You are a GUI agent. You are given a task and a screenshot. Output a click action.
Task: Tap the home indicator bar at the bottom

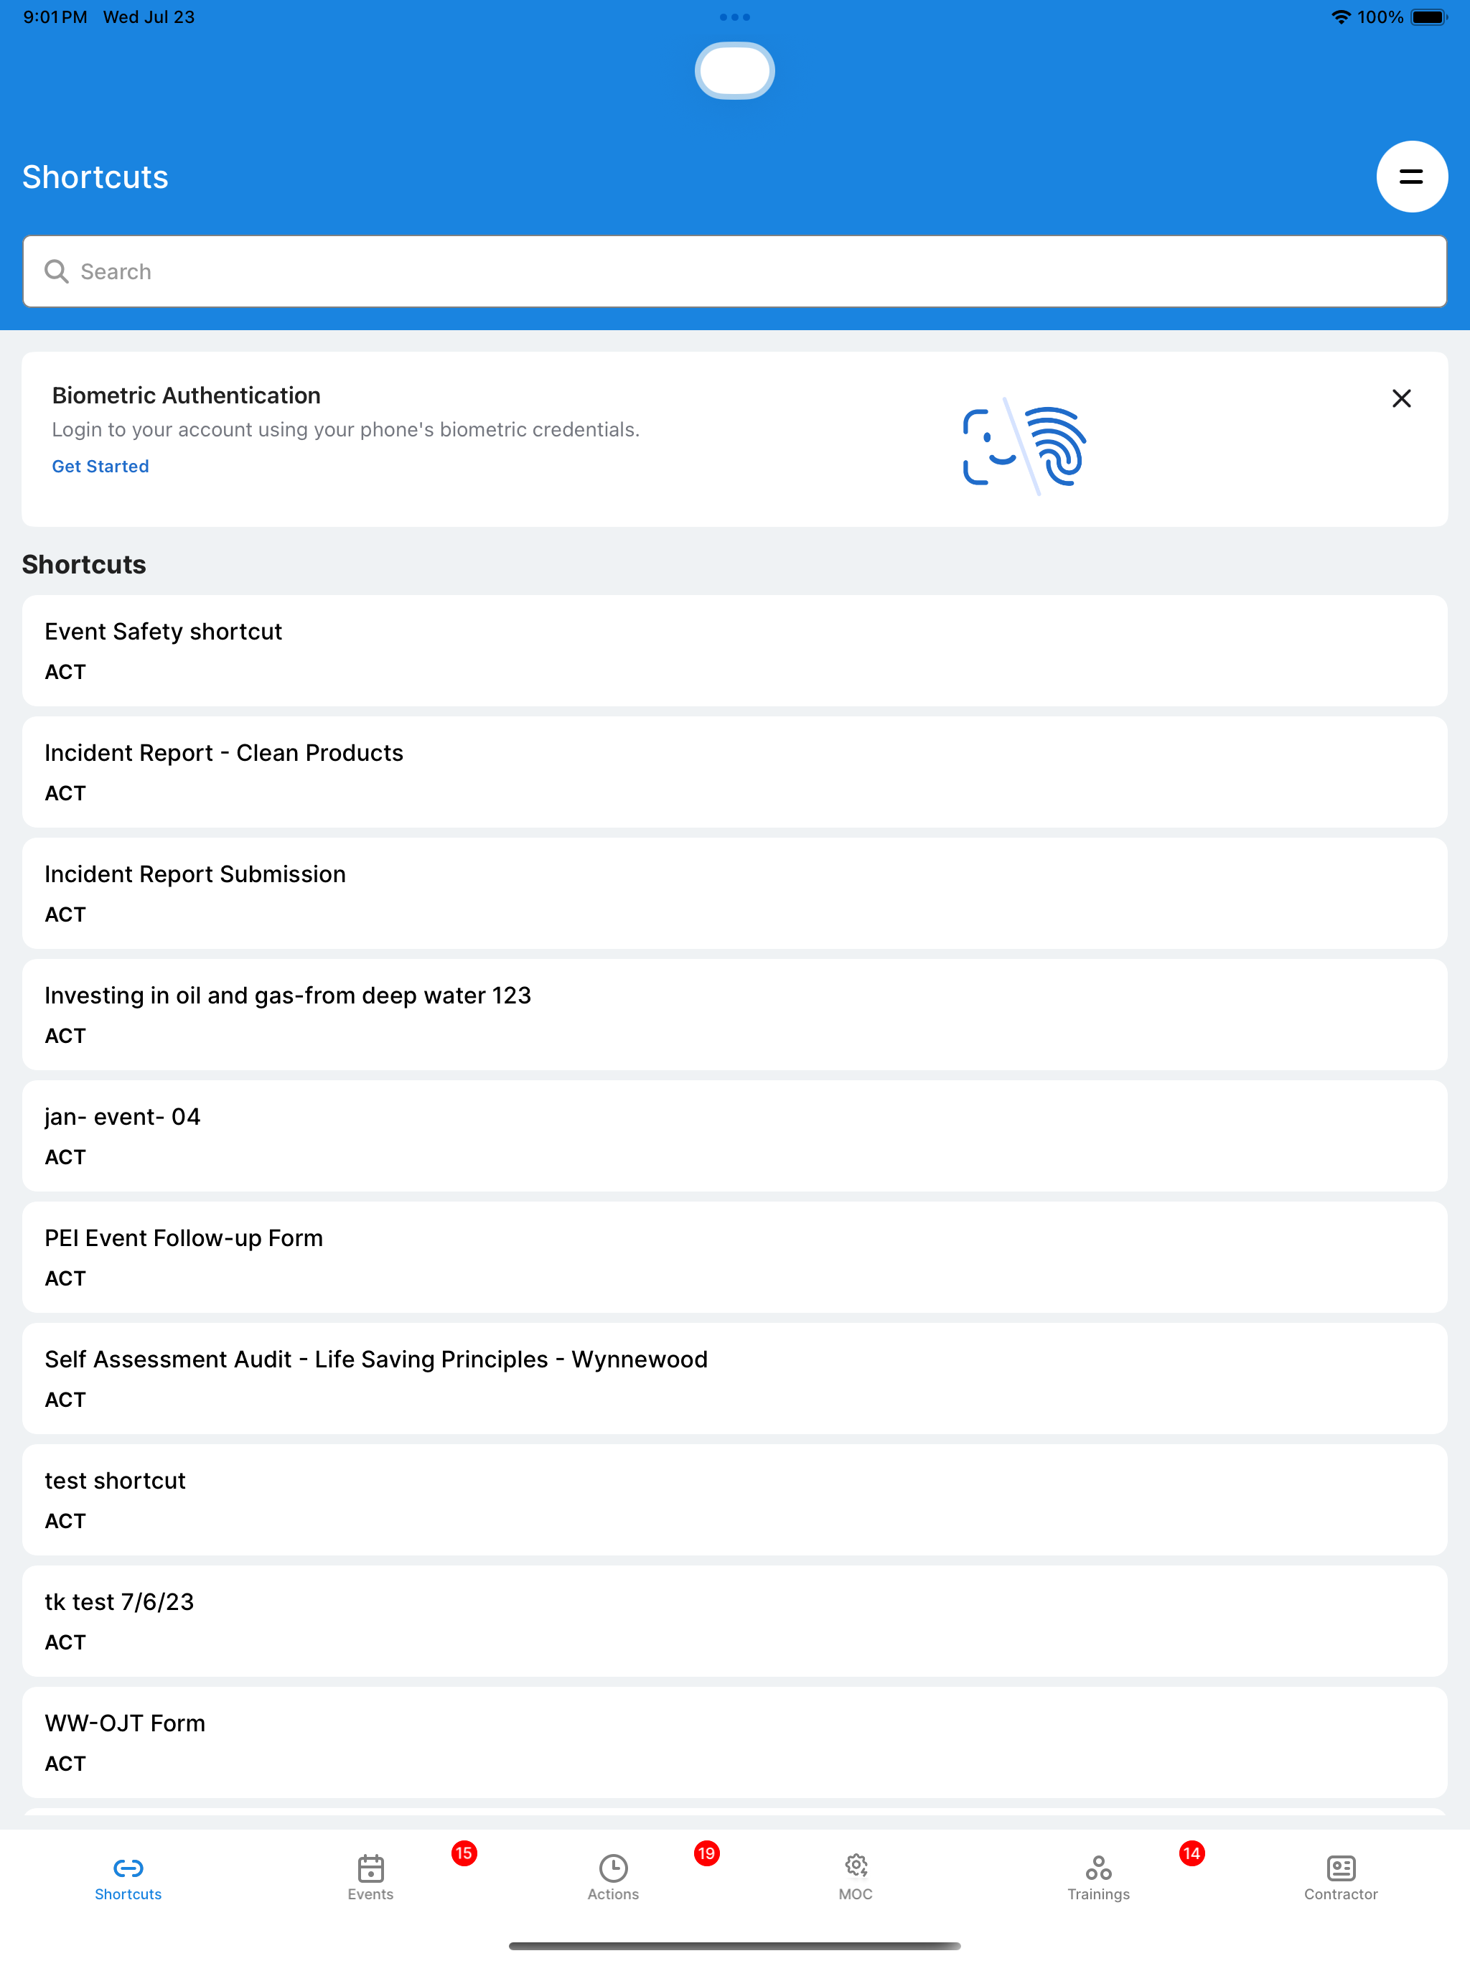pos(734,1946)
